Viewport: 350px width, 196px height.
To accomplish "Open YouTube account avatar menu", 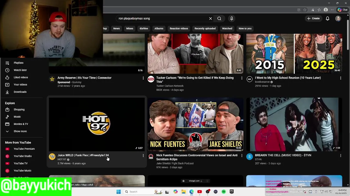I will pyautogui.click(x=338, y=19).
